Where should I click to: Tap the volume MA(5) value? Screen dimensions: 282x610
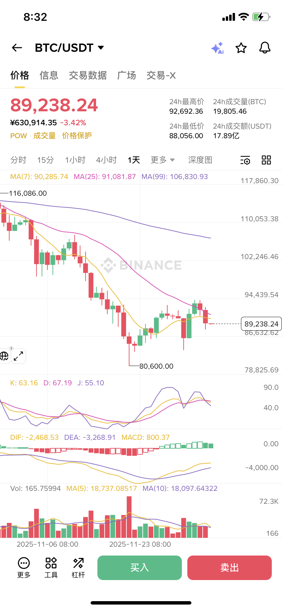pos(101,488)
